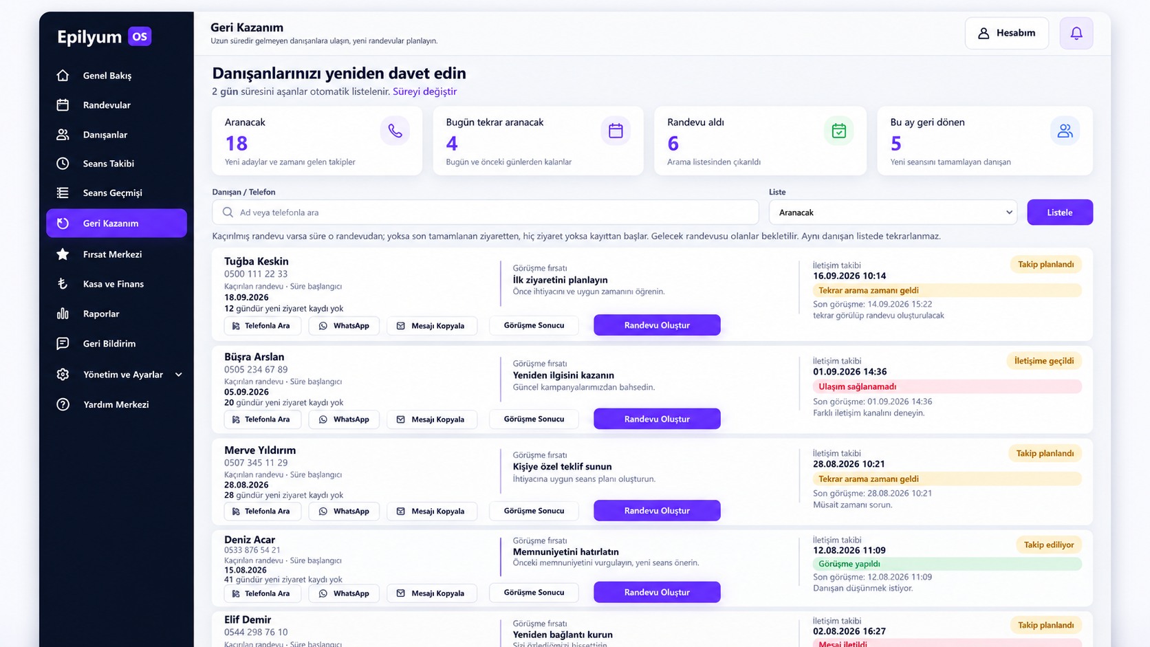Viewport: 1150px width, 647px height.
Task: Click the Raporlar bar chart icon
Action: coord(63,314)
